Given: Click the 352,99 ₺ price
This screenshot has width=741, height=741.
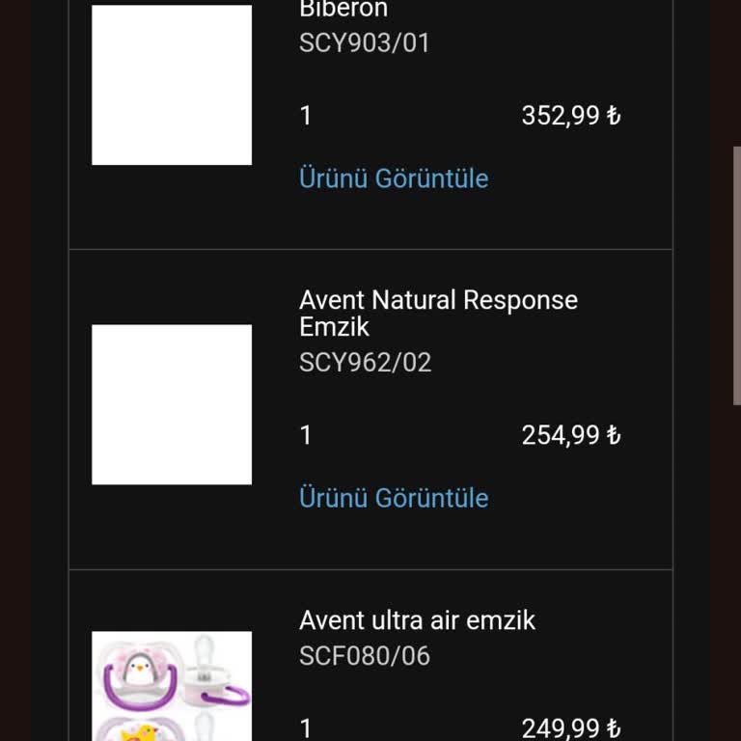Looking at the screenshot, I should 571,116.
